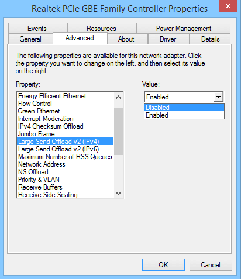The height and width of the screenshot is (279, 241).
Task: Click the Cancel button
Action: 211,265
